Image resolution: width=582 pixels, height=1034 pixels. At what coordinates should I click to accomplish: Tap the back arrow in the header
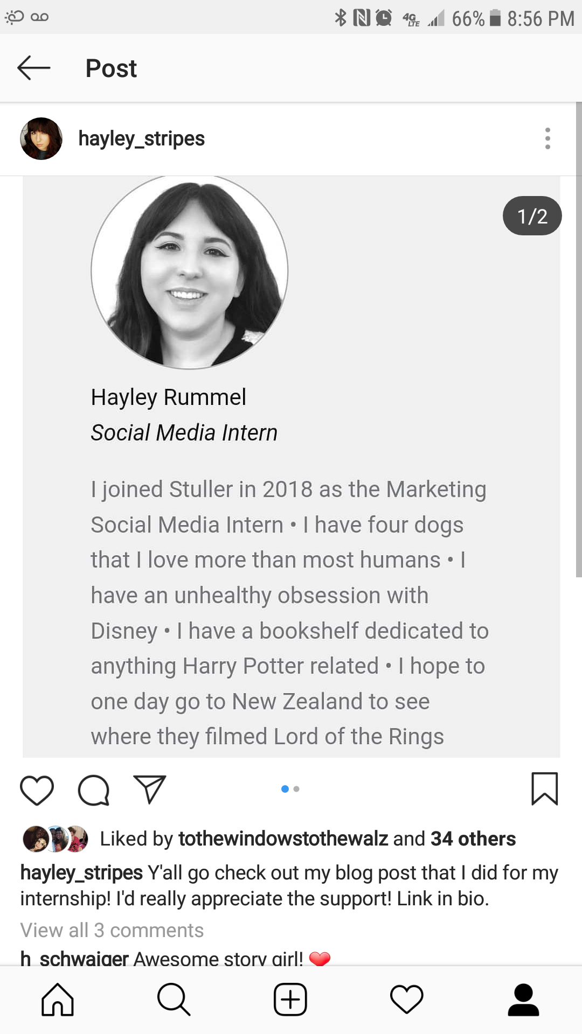(34, 68)
